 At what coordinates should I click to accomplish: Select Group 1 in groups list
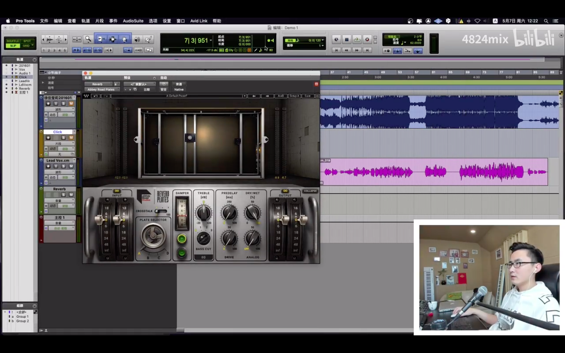22,317
